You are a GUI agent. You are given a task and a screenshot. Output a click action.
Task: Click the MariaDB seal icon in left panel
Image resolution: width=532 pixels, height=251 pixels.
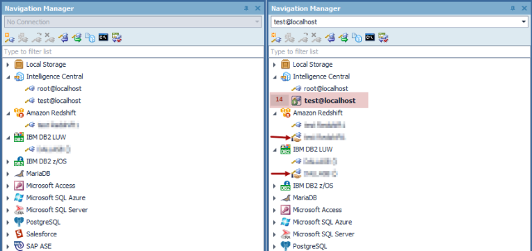click(19, 174)
